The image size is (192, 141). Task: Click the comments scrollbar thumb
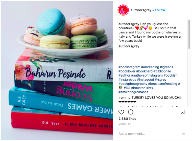tap(189, 34)
